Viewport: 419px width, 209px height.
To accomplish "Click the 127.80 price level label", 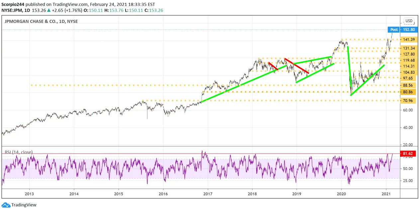I will pyautogui.click(x=409, y=54).
